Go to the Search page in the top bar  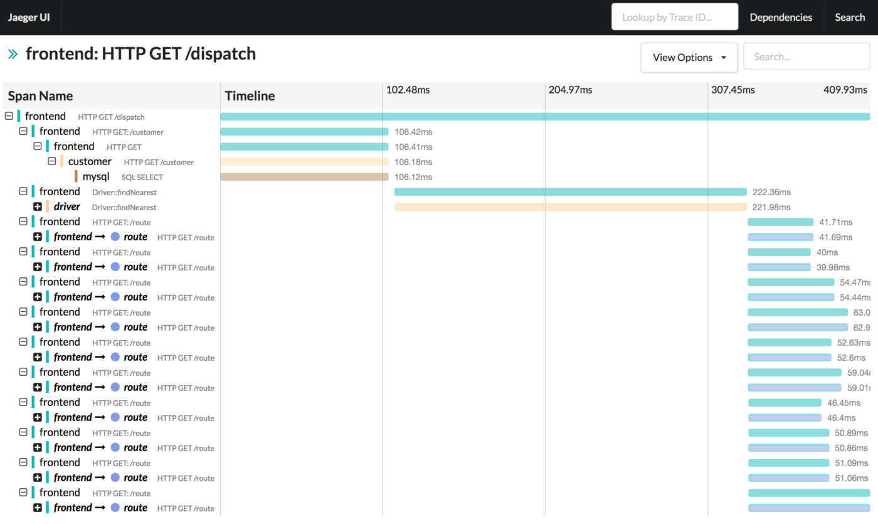point(850,18)
